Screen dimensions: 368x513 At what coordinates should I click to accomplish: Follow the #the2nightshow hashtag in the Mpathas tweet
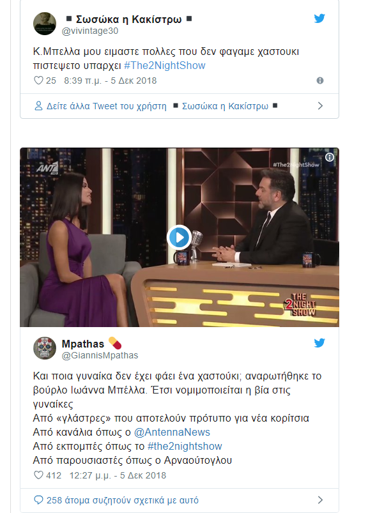(x=185, y=447)
